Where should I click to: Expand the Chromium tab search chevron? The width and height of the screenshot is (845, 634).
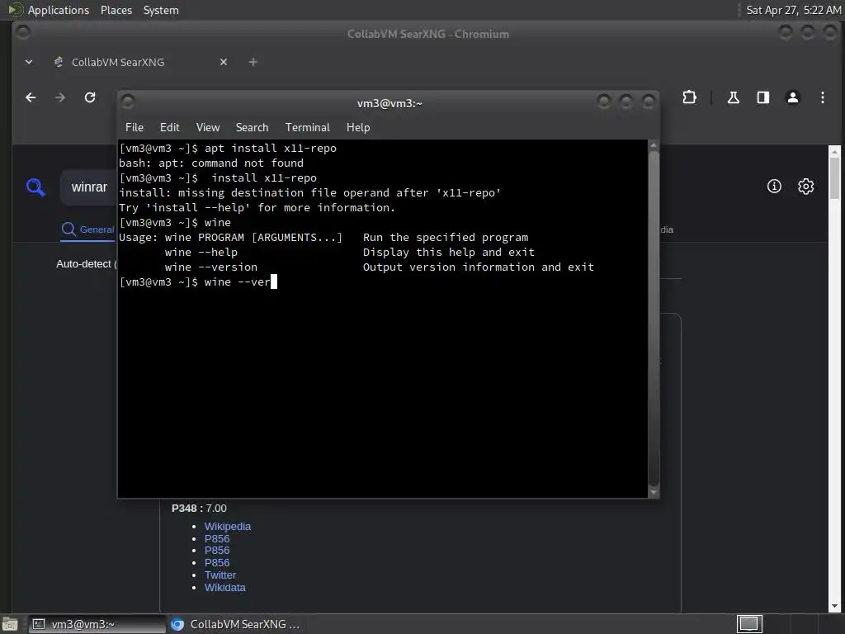[29, 62]
